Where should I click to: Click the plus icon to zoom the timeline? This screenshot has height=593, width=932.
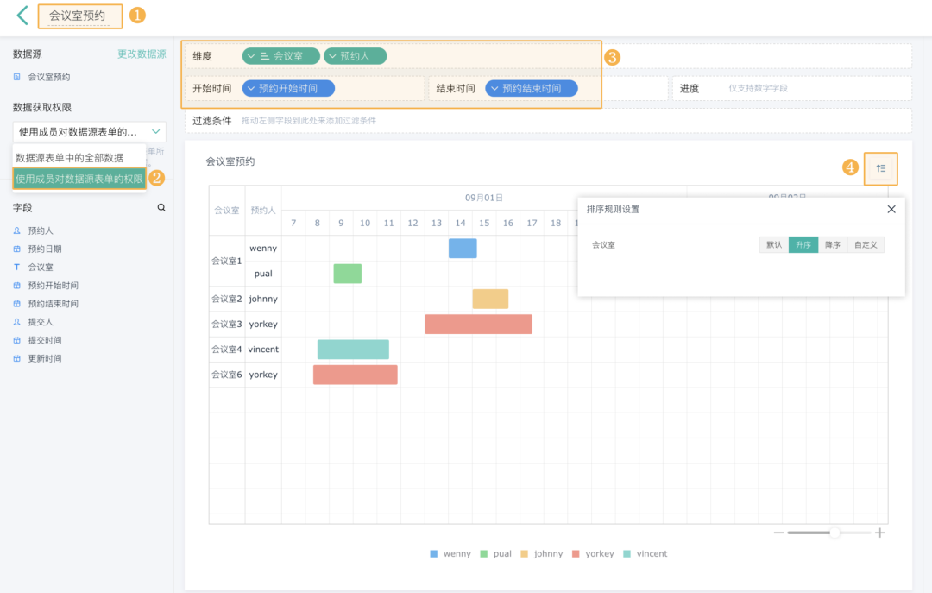(879, 533)
